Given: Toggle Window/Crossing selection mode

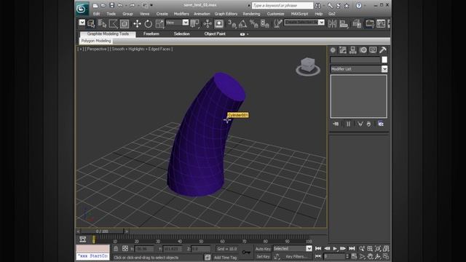Looking at the screenshot, I should pos(125,23).
